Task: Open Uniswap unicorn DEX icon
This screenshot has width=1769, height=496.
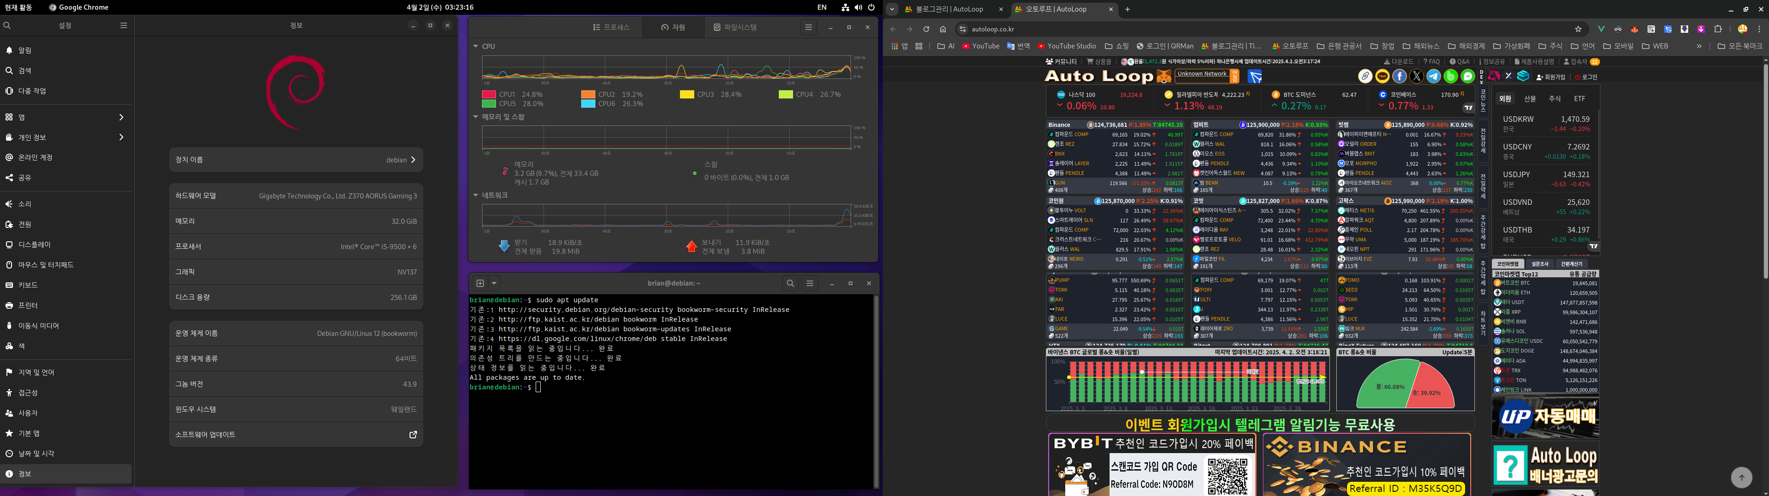Action: coord(1494,76)
